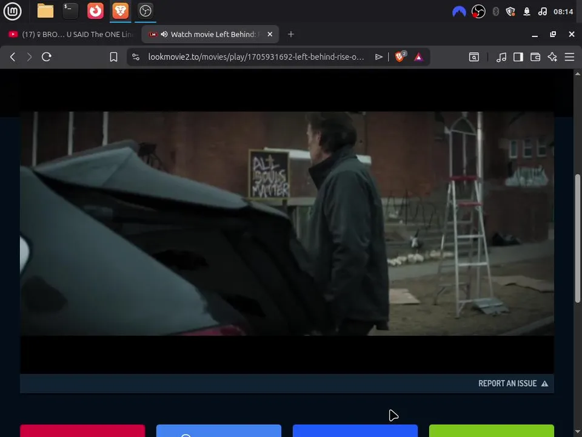Mute the tab via its speaker icon
The width and height of the screenshot is (582, 437).
click(x=164, y=34)
